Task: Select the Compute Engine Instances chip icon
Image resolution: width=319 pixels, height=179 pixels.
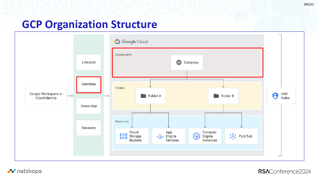Action: (197, 136)
